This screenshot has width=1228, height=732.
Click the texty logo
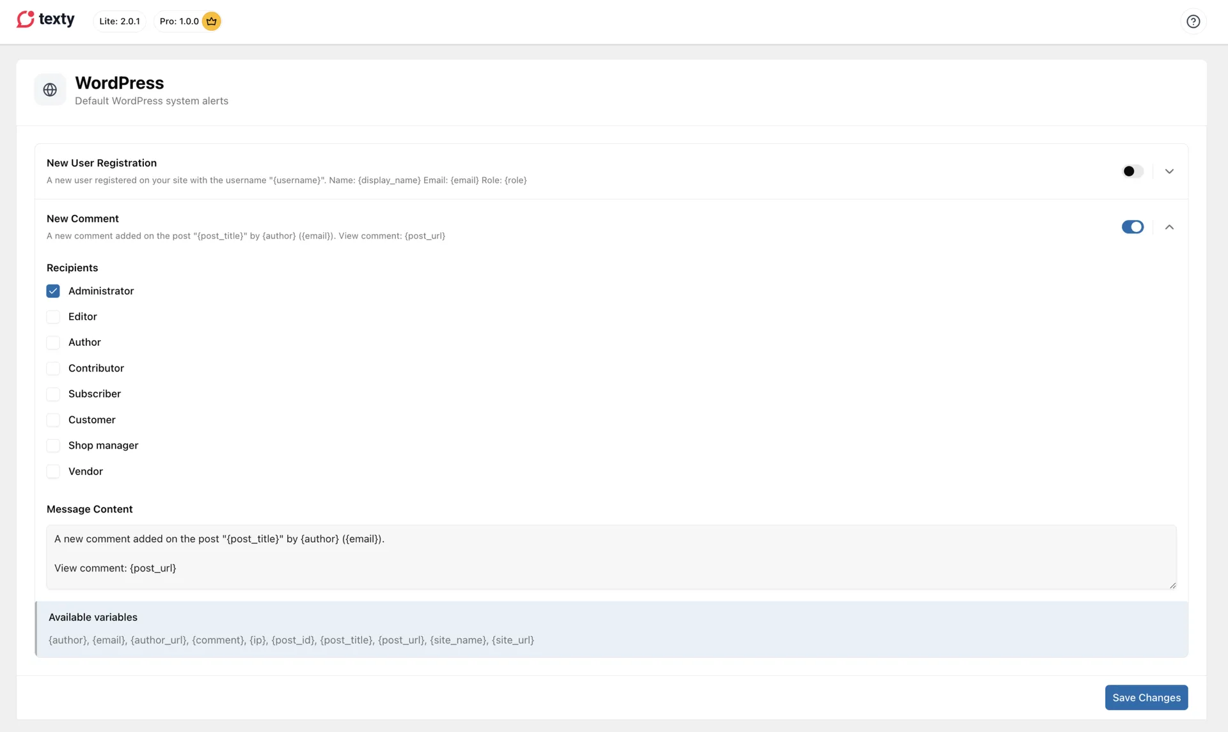click(x=45, y=20)
